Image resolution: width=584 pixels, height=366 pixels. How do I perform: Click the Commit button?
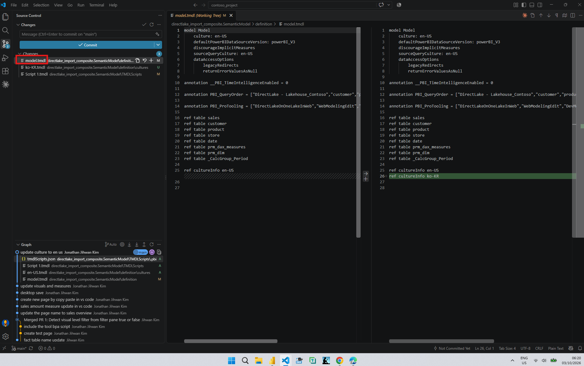coord(87,45)
